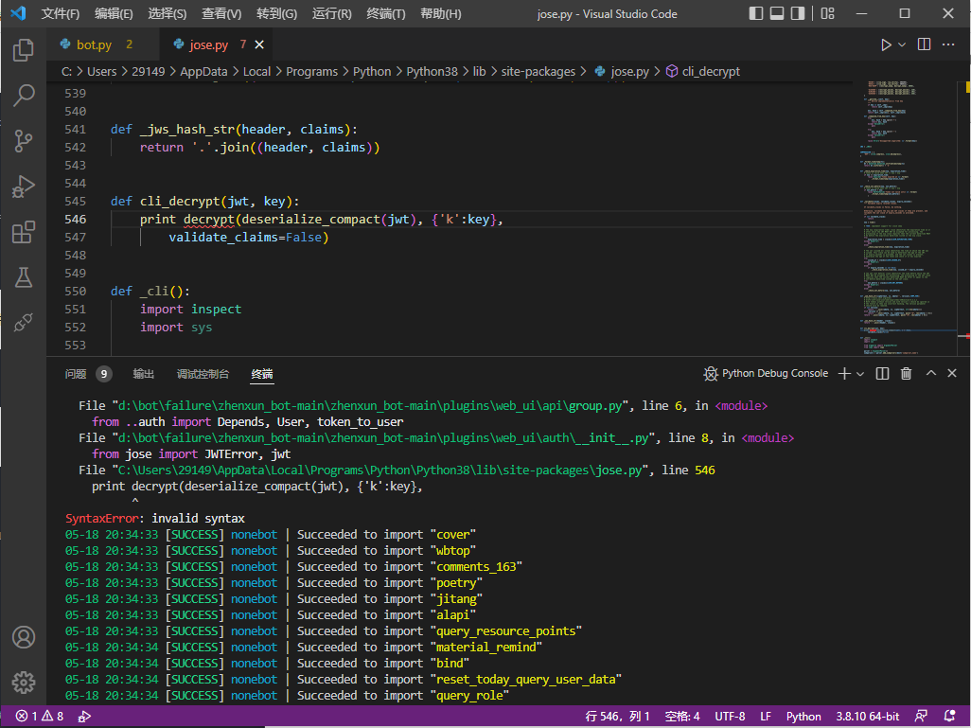Image resolution: width=971 pixels, height=728 pixels.
Task: Open the Extensions view
Action: [24, 232]
